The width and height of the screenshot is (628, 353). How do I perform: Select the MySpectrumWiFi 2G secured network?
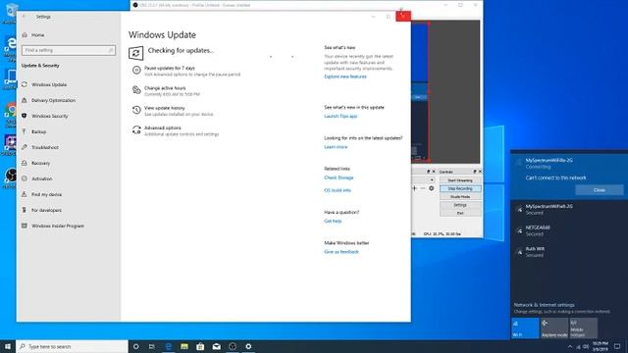click(x=569, y=209)
